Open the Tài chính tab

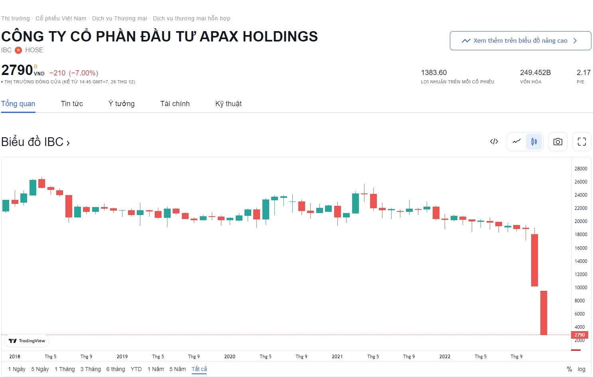click(175, 104)
